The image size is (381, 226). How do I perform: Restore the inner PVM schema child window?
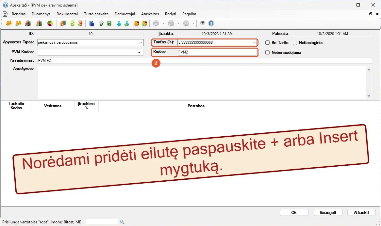point(371,14)
